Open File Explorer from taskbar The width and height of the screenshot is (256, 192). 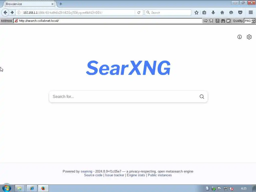pyautogui.click(x=19, y=188)
